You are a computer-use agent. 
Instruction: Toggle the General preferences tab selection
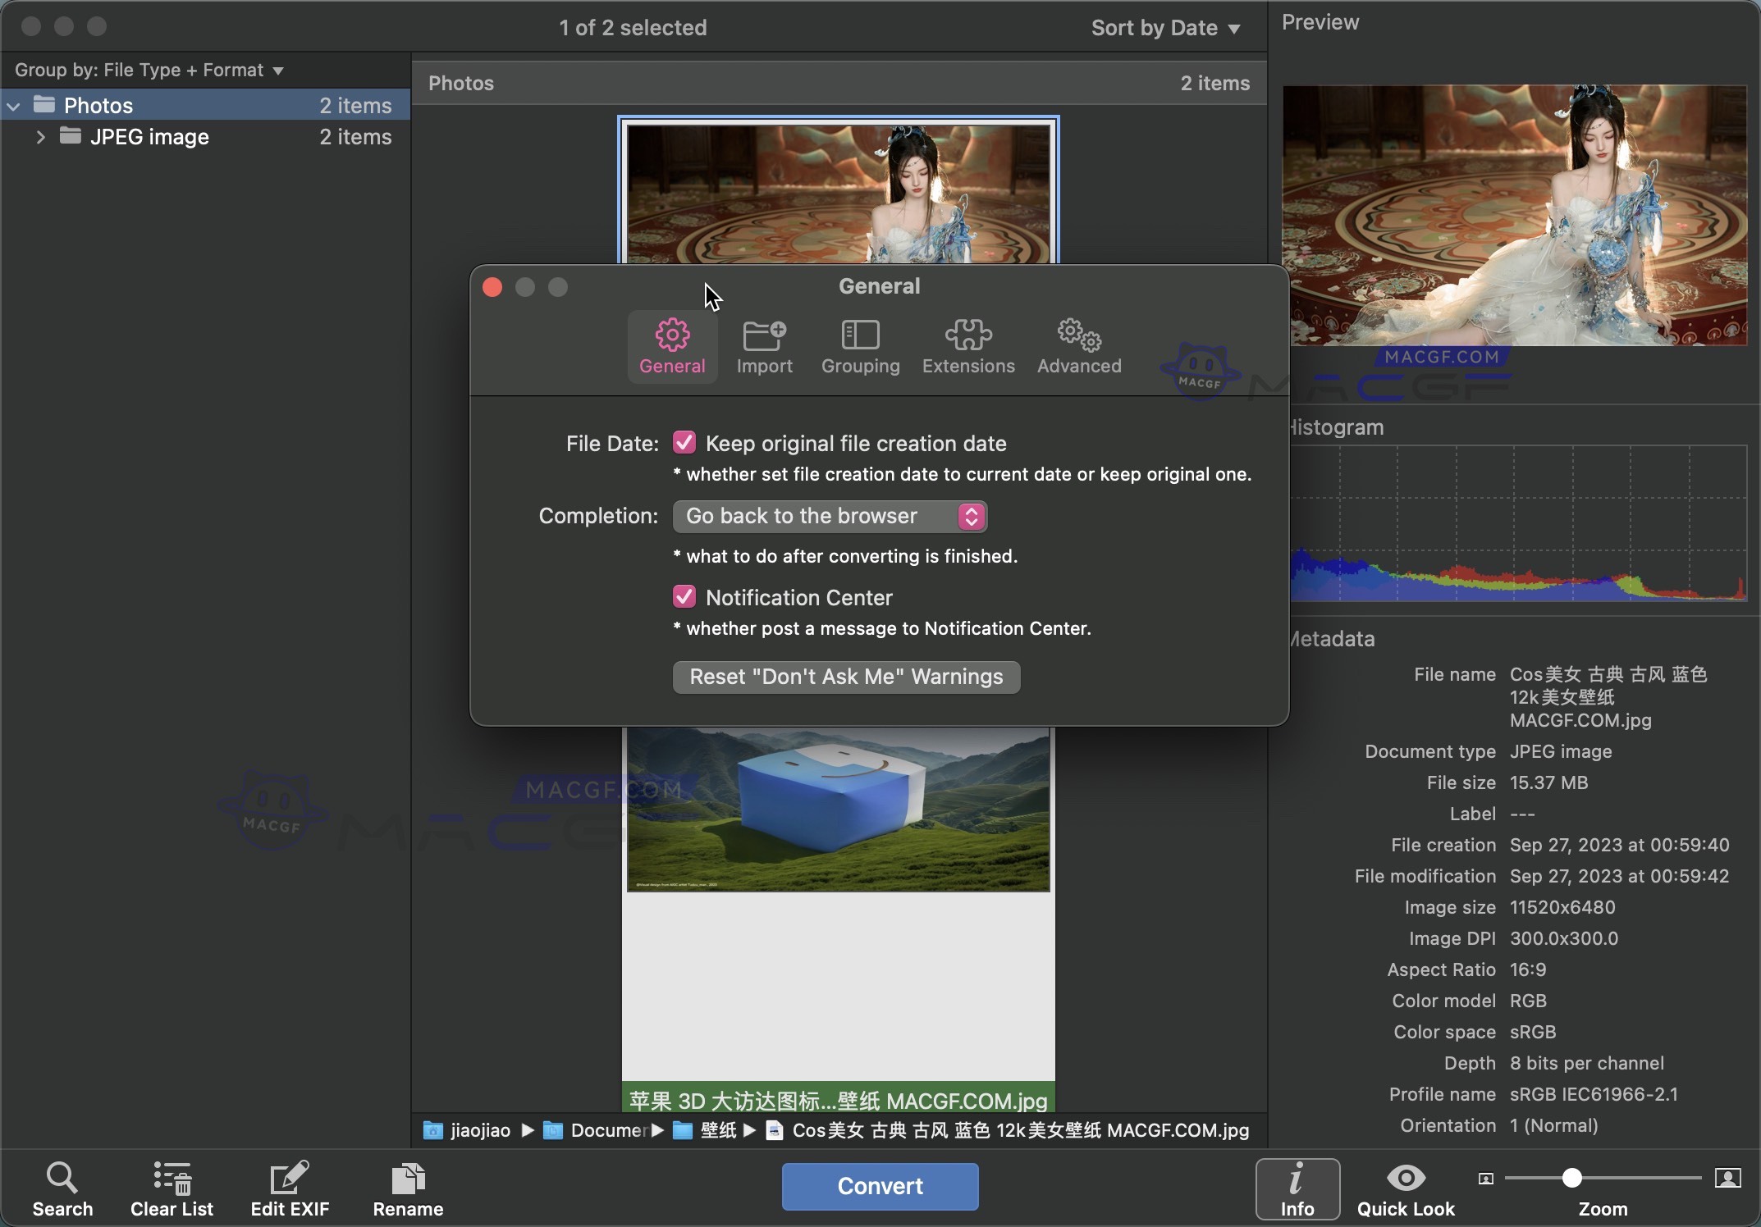(x=672, y=346)
